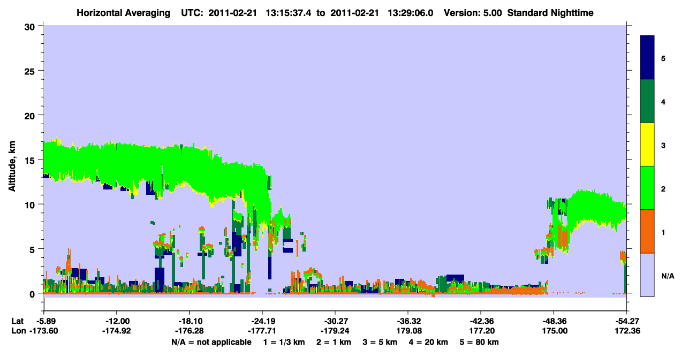Click latitude value -18.10
The width and height of the screenshot is (696, 357).
[189, 321]
